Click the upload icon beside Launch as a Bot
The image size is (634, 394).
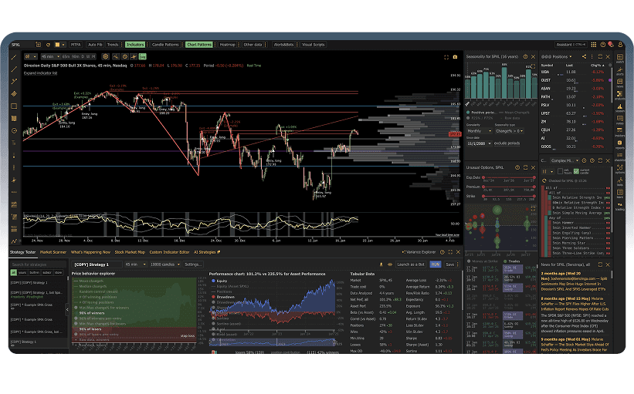pos(381,264)
